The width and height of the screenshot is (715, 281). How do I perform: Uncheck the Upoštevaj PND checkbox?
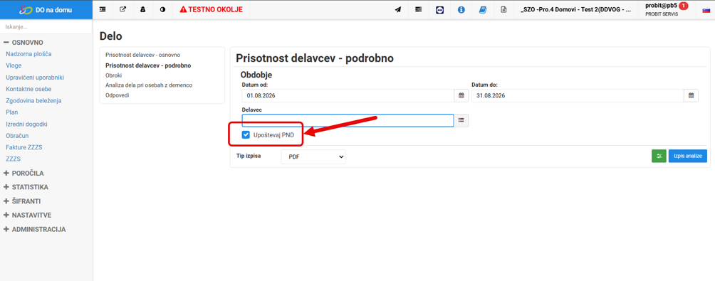pos(246,134)
